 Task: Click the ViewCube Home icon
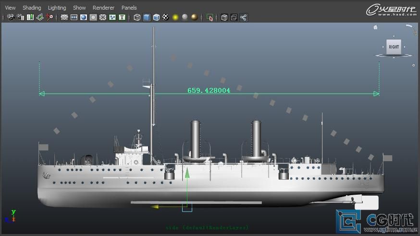click(375, 27)
